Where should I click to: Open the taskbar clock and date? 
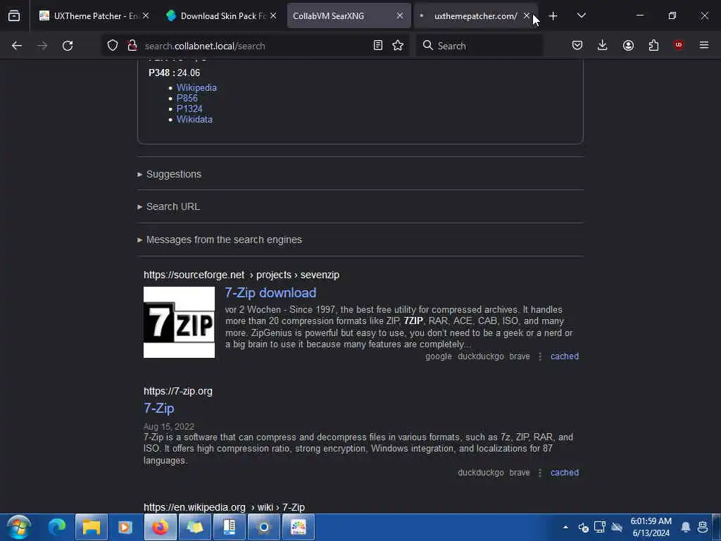click(651, 527)
